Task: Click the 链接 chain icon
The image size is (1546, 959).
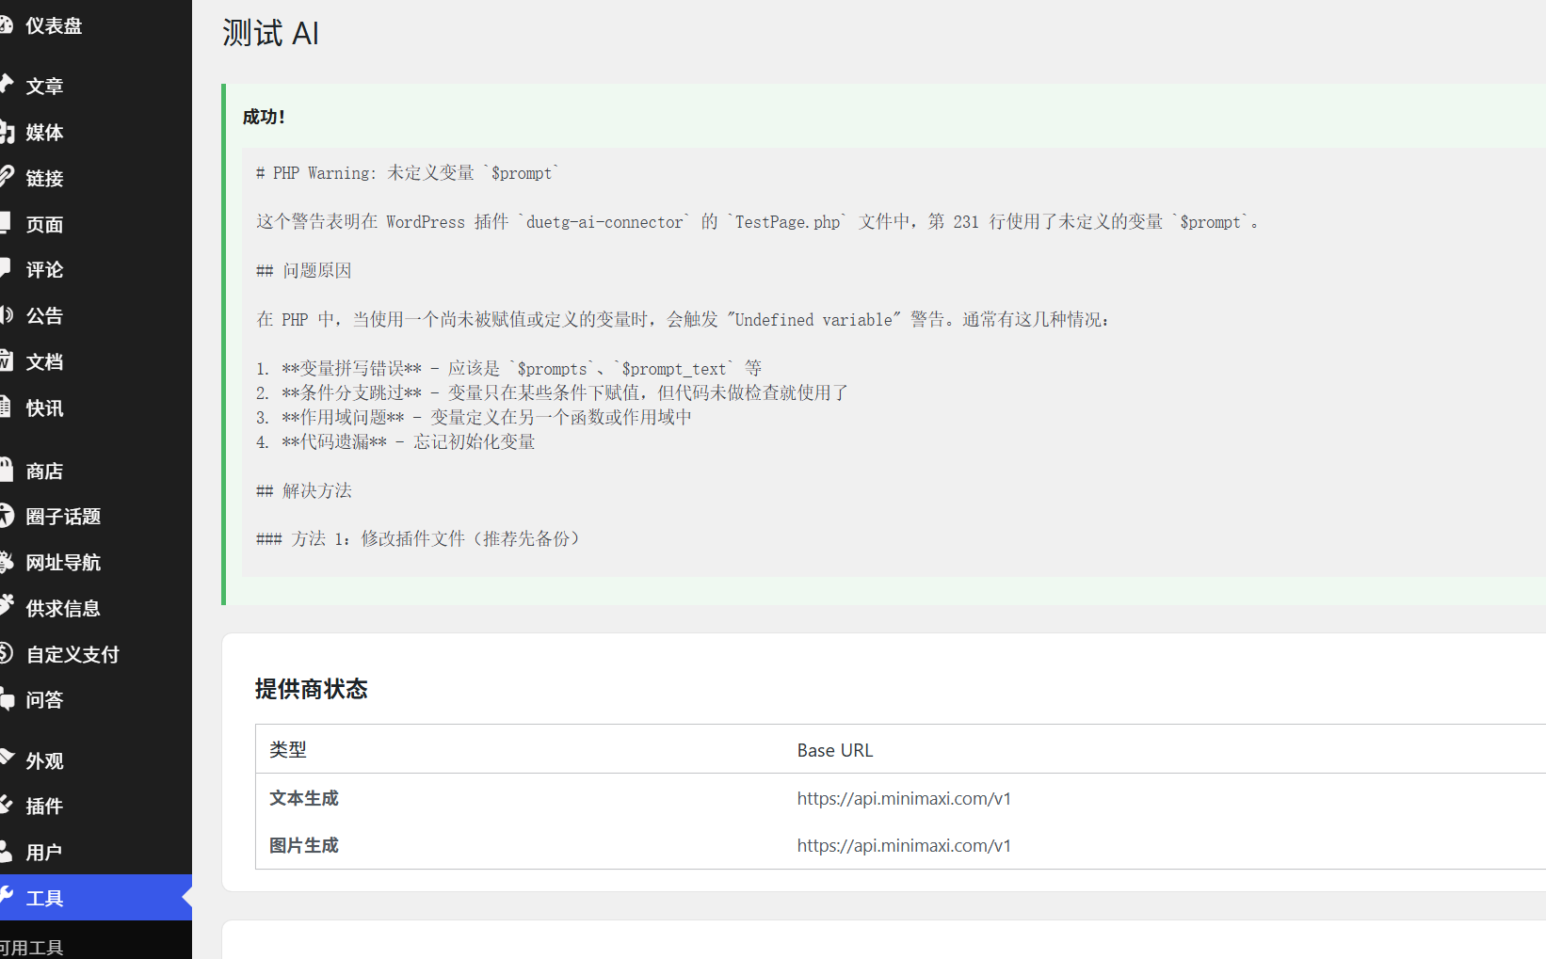Action: click(x=6, y=177)
